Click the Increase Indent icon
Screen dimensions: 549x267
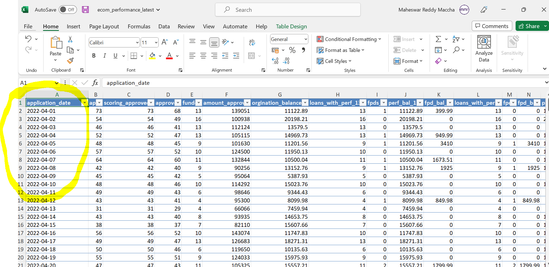[x=236, y=56]
